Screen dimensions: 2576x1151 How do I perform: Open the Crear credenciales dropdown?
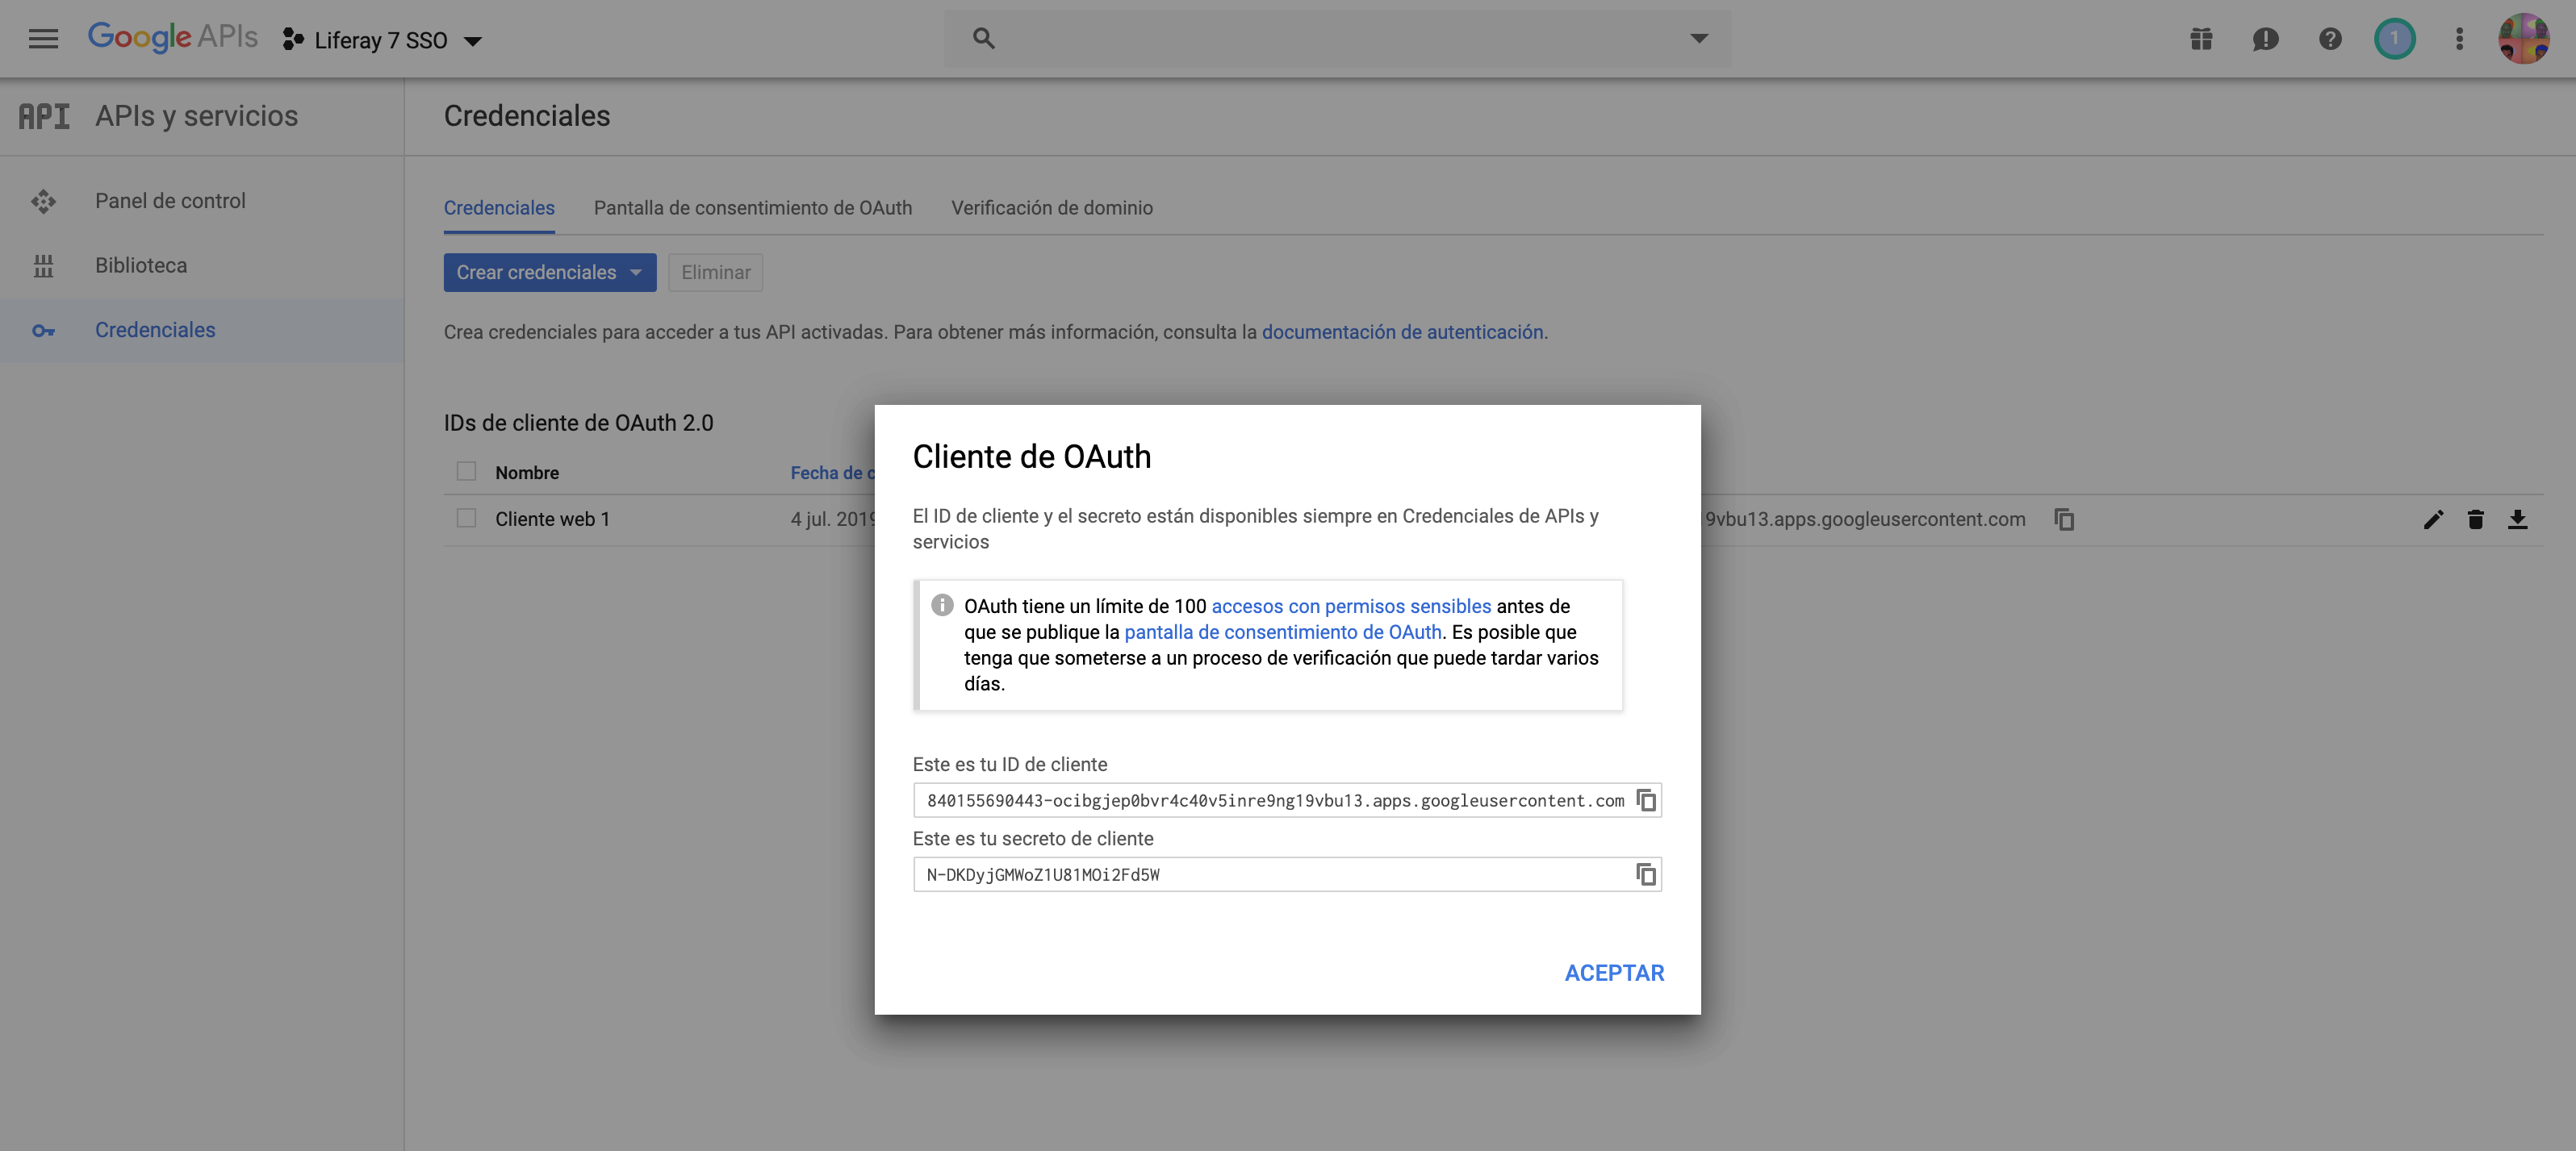[550, 272]
